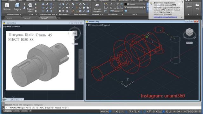Toggle grid display in status bar

[x=110, y=111]
